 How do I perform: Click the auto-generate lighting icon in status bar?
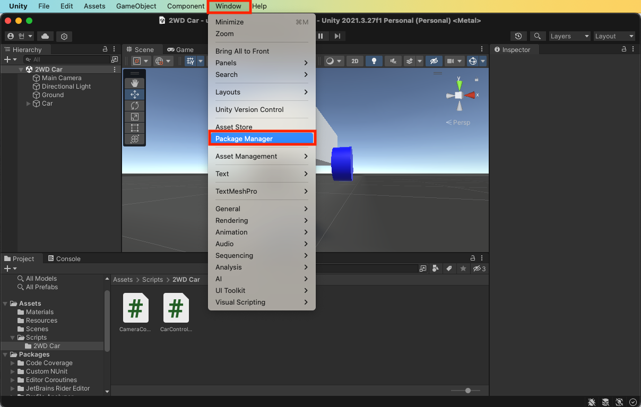pyautogui.click(x=619, y=402)
